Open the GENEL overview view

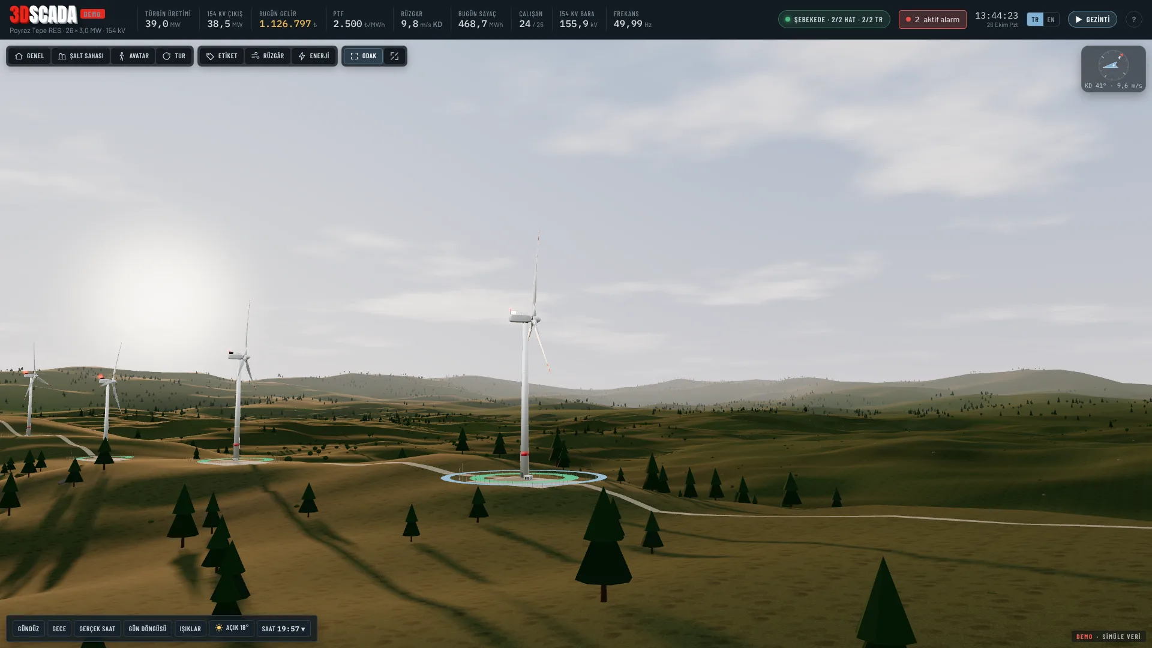point(29,56)
